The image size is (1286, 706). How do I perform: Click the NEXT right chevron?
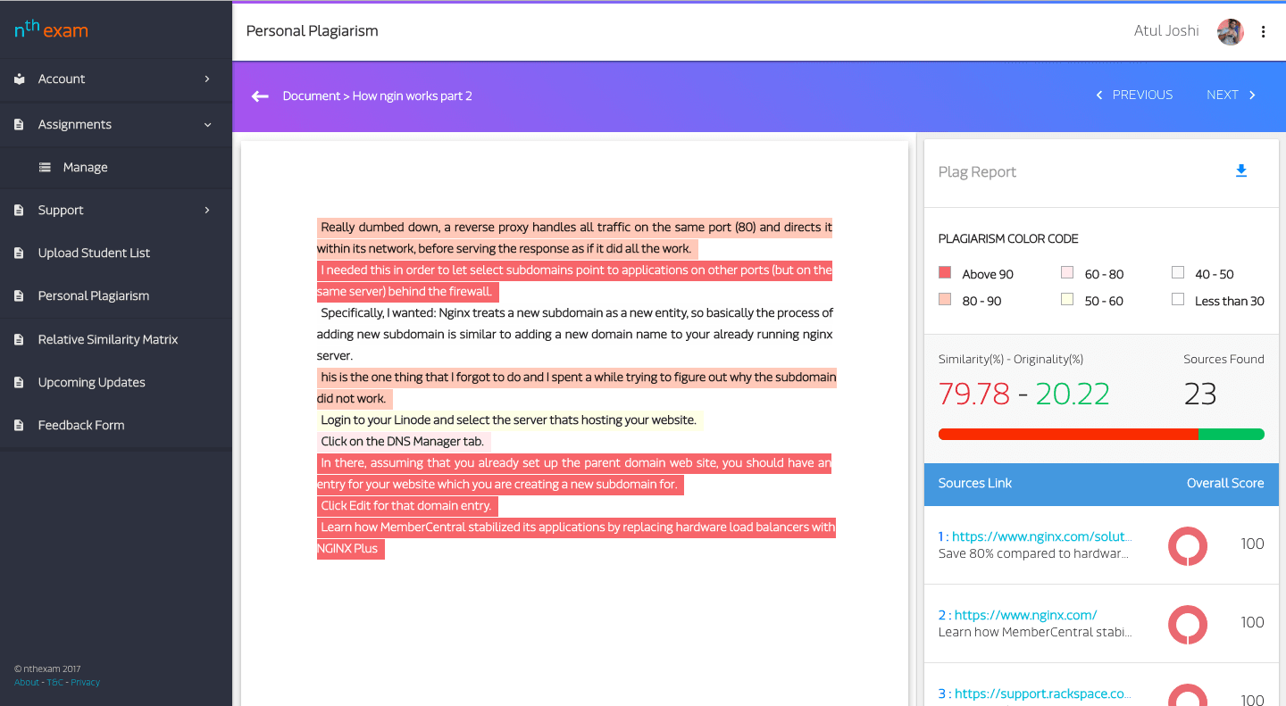tap(1252, 95)
